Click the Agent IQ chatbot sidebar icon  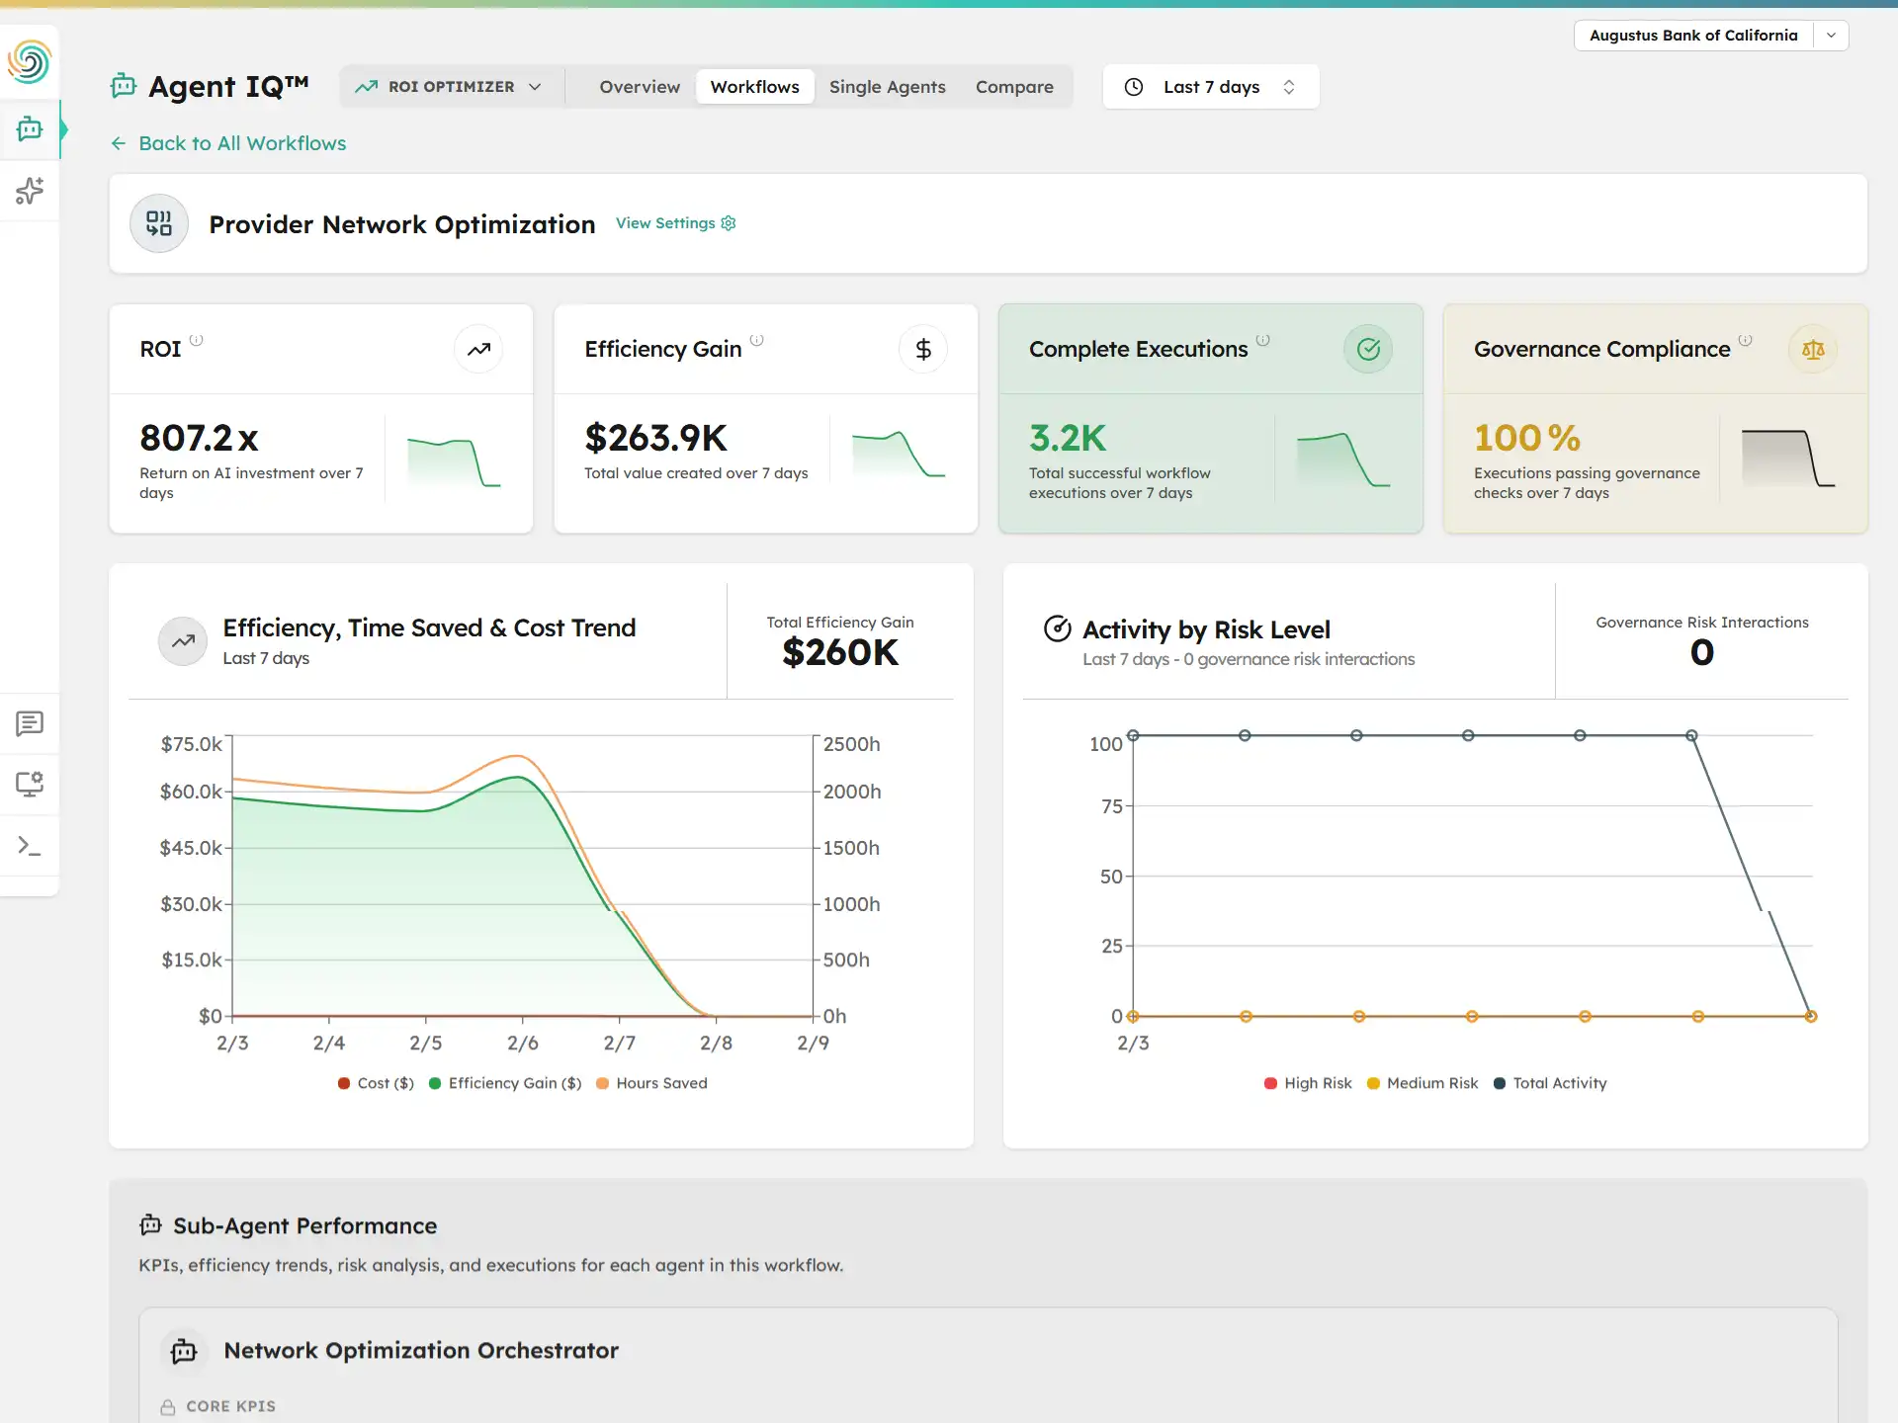30,128
